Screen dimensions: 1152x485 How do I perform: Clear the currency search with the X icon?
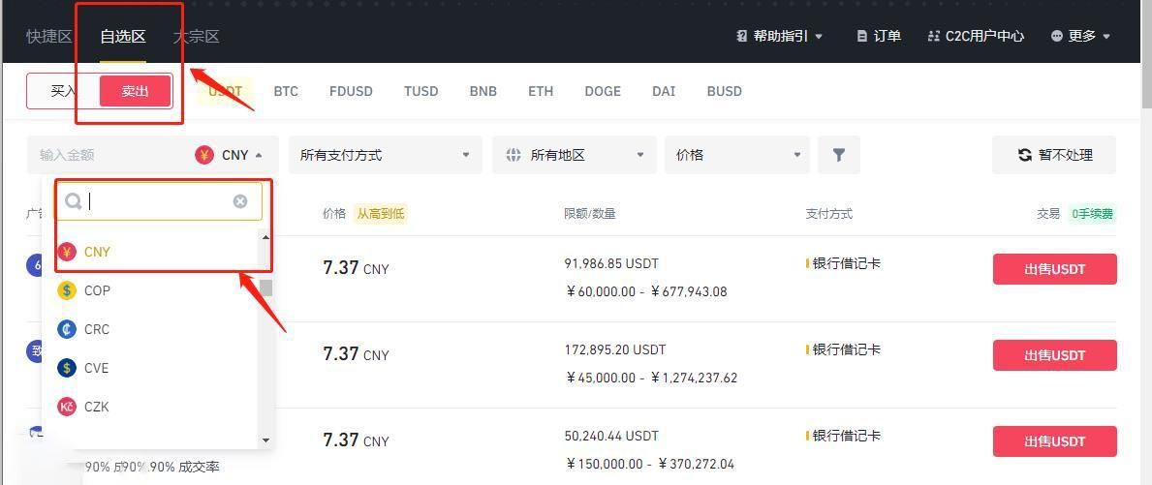(240, 201)
